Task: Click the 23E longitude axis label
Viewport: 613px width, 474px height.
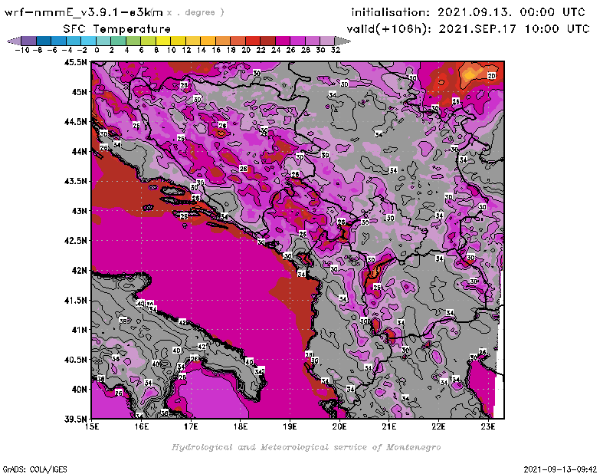Action: (x=488, y=426)
